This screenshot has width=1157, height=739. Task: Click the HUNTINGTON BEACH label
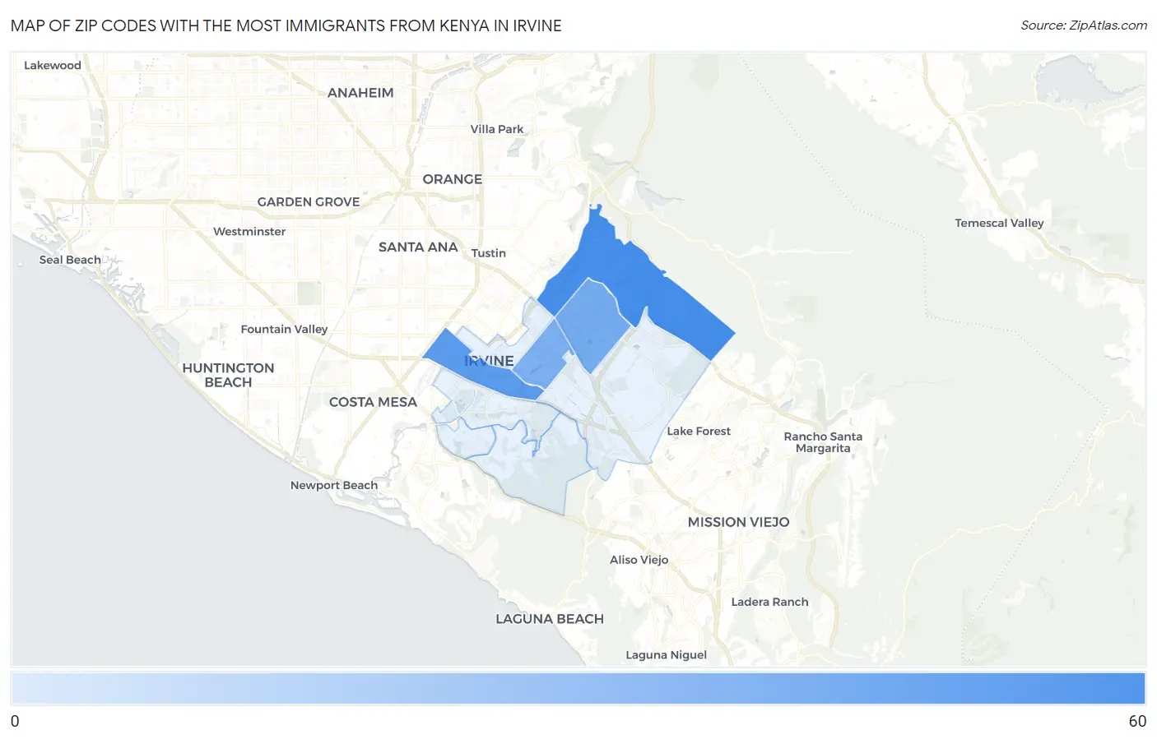tap(228, 375)
